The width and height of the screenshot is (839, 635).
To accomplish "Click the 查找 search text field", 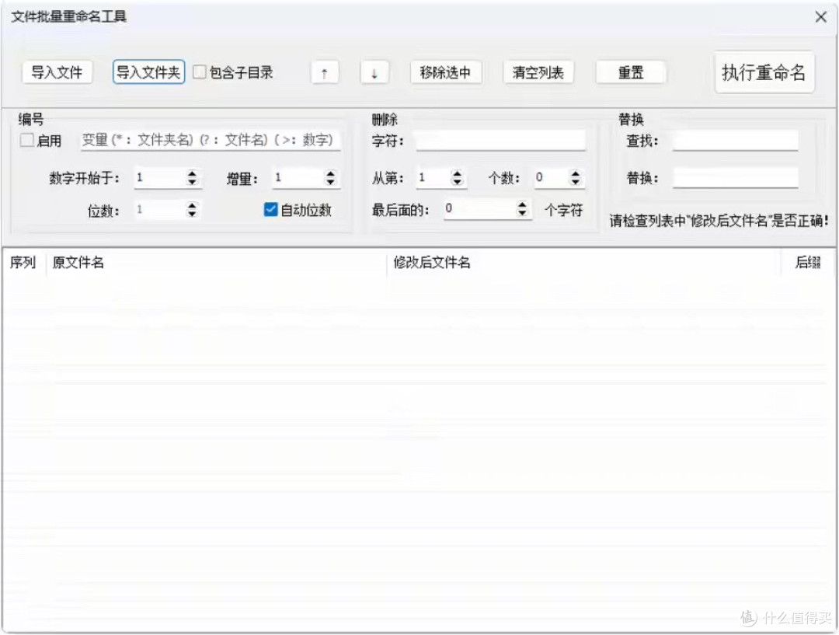I will (735, 141).
